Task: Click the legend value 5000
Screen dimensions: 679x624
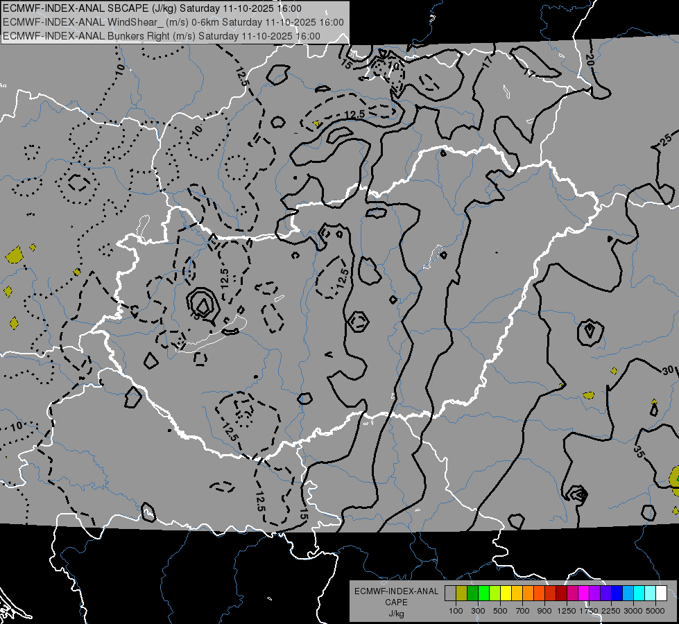Action: click(x=655, y=611)
